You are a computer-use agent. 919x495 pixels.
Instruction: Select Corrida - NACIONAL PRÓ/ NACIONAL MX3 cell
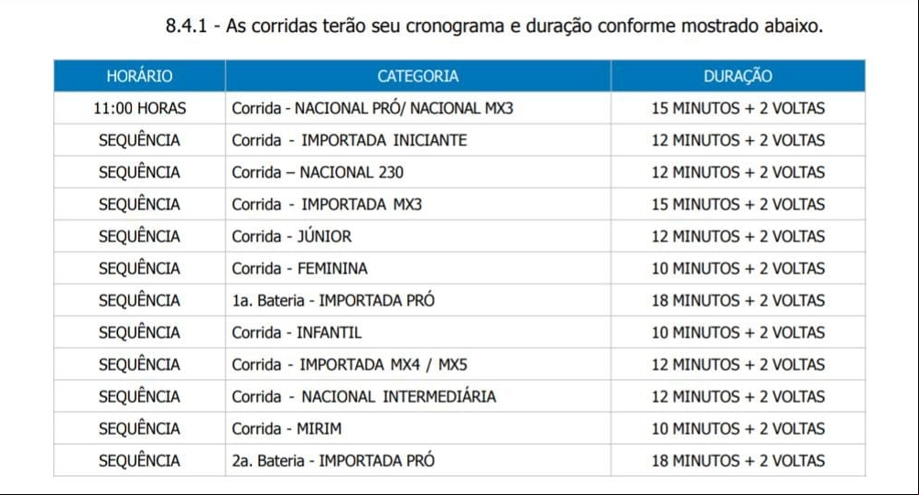[x=418, y=108]
